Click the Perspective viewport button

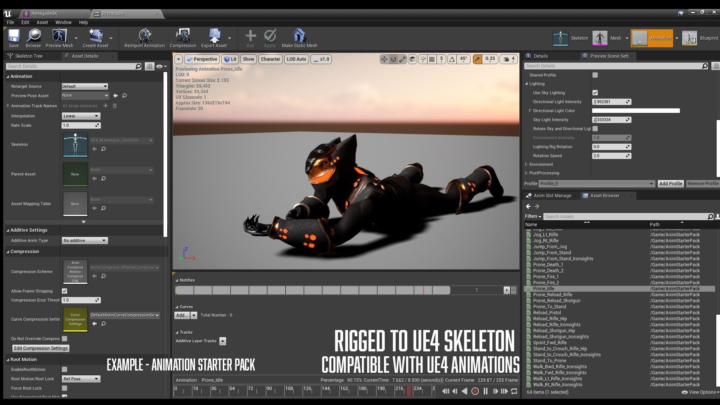pyautogui.click(x=202, y=59)
